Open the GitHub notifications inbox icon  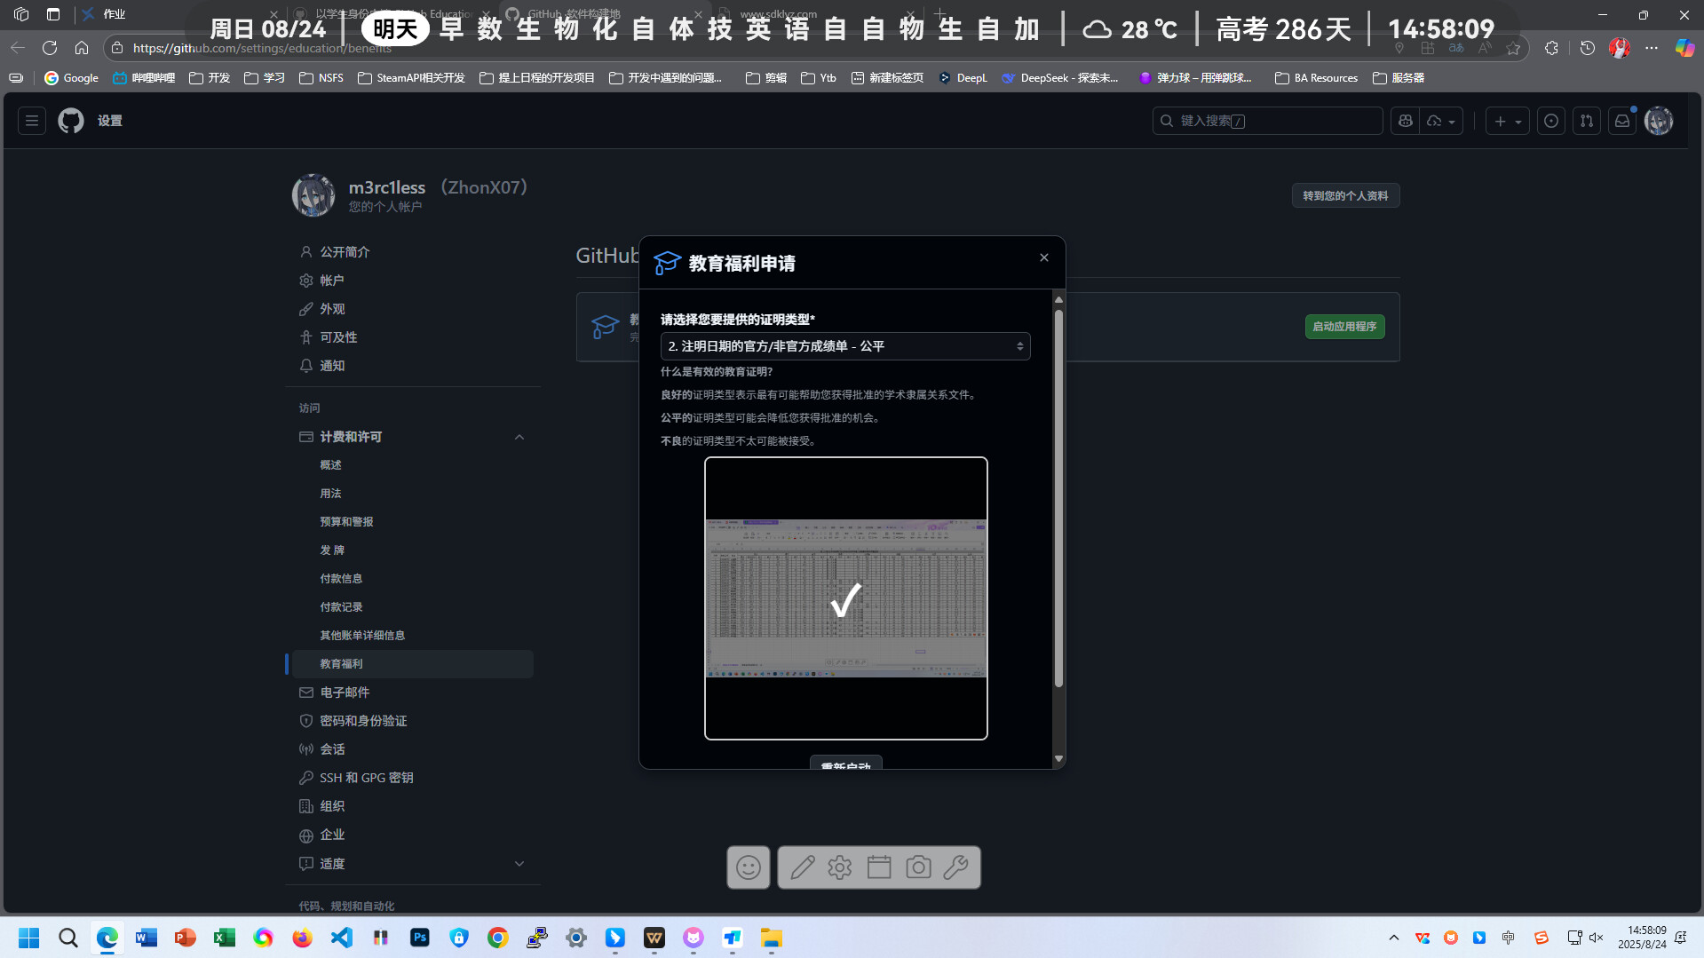pyautogui.click(x=1621, y=121)
